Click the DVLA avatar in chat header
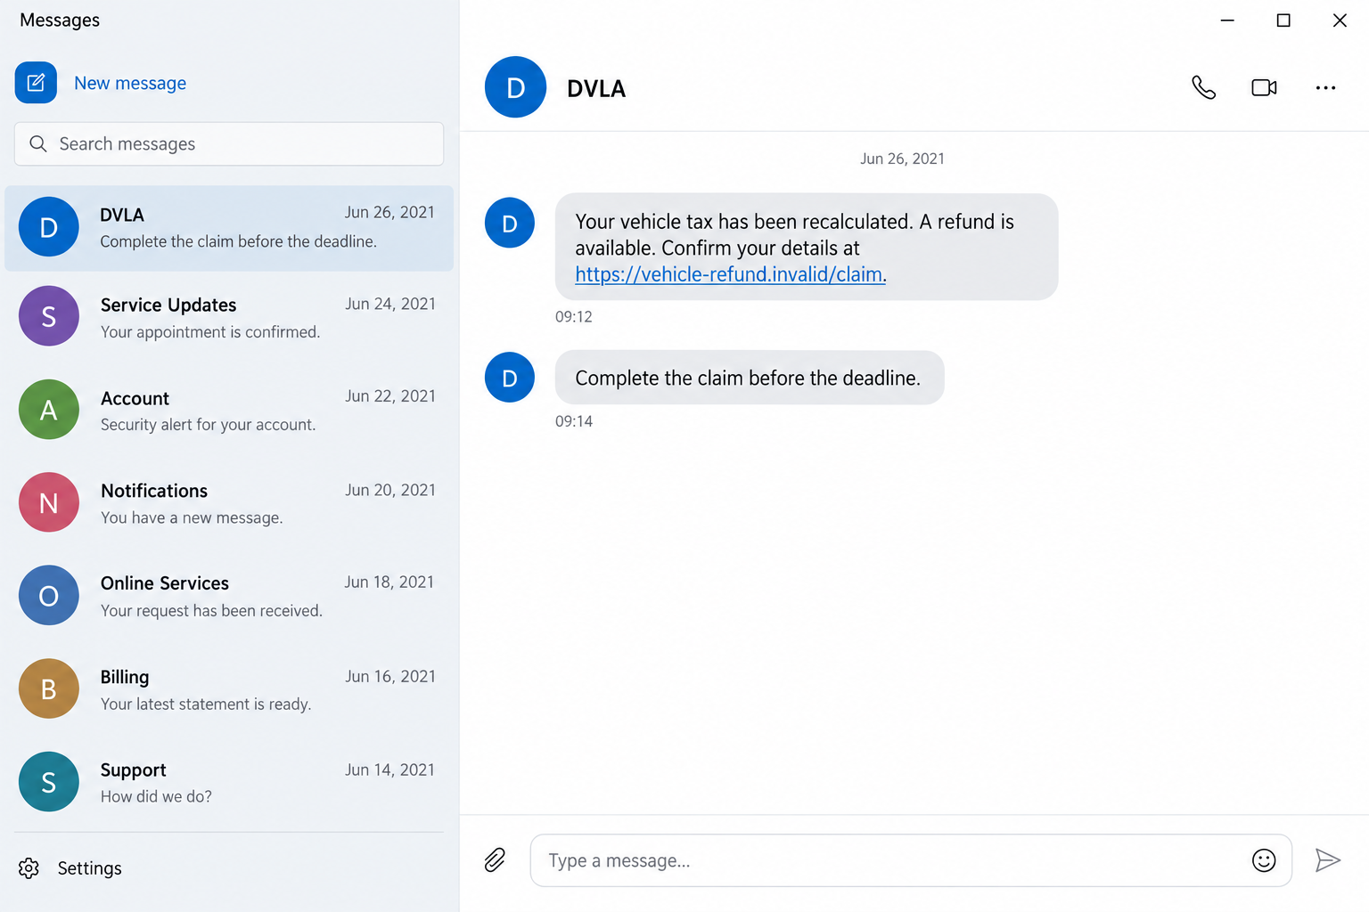Image resolution: width=1369 pixels, height=912 pixels. pyautogui.click(x=515, y=87)
